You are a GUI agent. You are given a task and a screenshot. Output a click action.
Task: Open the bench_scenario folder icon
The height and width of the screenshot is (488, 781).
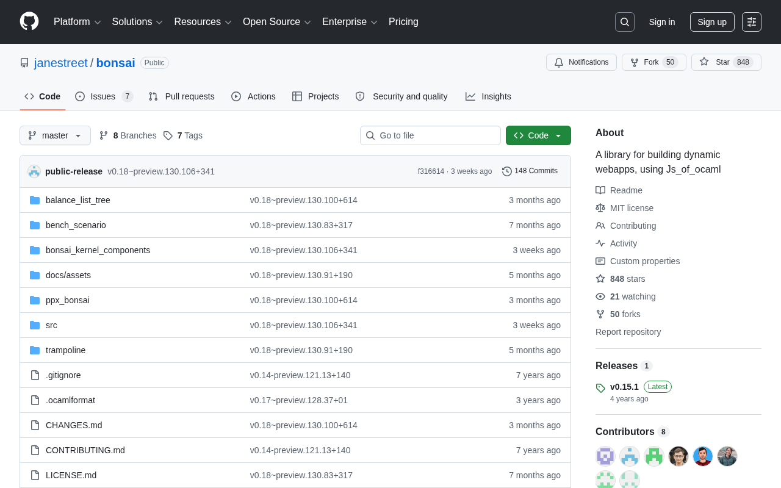click(35, 225)
